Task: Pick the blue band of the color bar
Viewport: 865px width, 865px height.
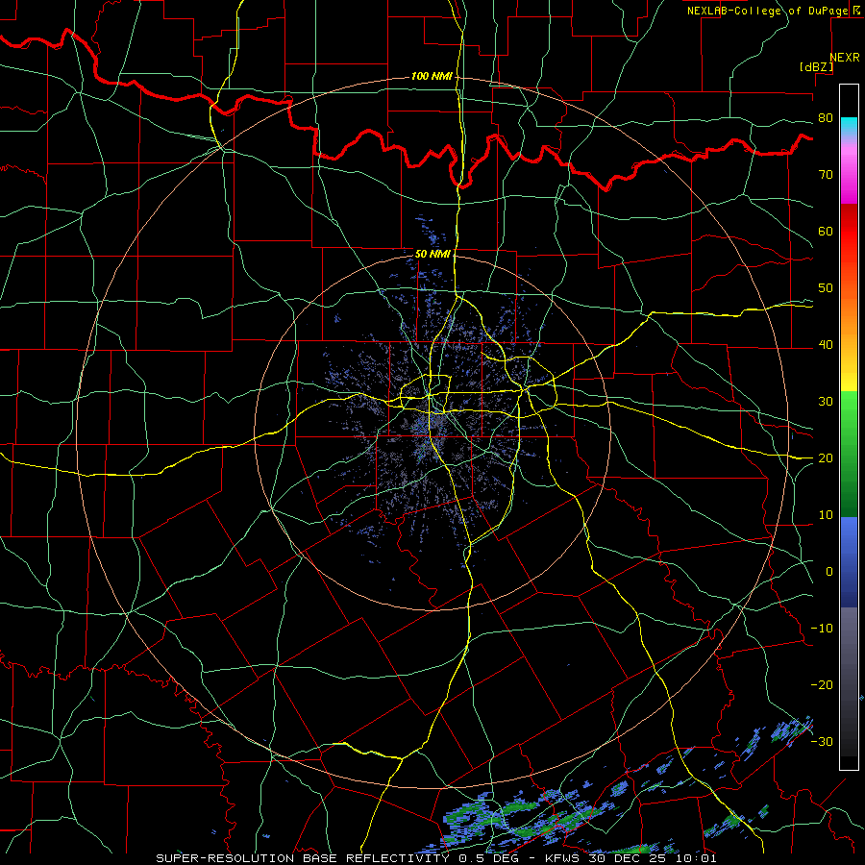Action: tap(849, 562)
